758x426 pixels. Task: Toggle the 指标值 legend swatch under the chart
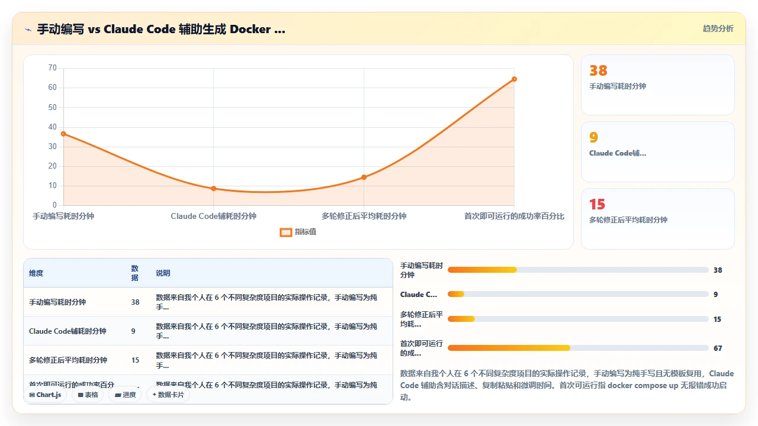pos(285,232)
